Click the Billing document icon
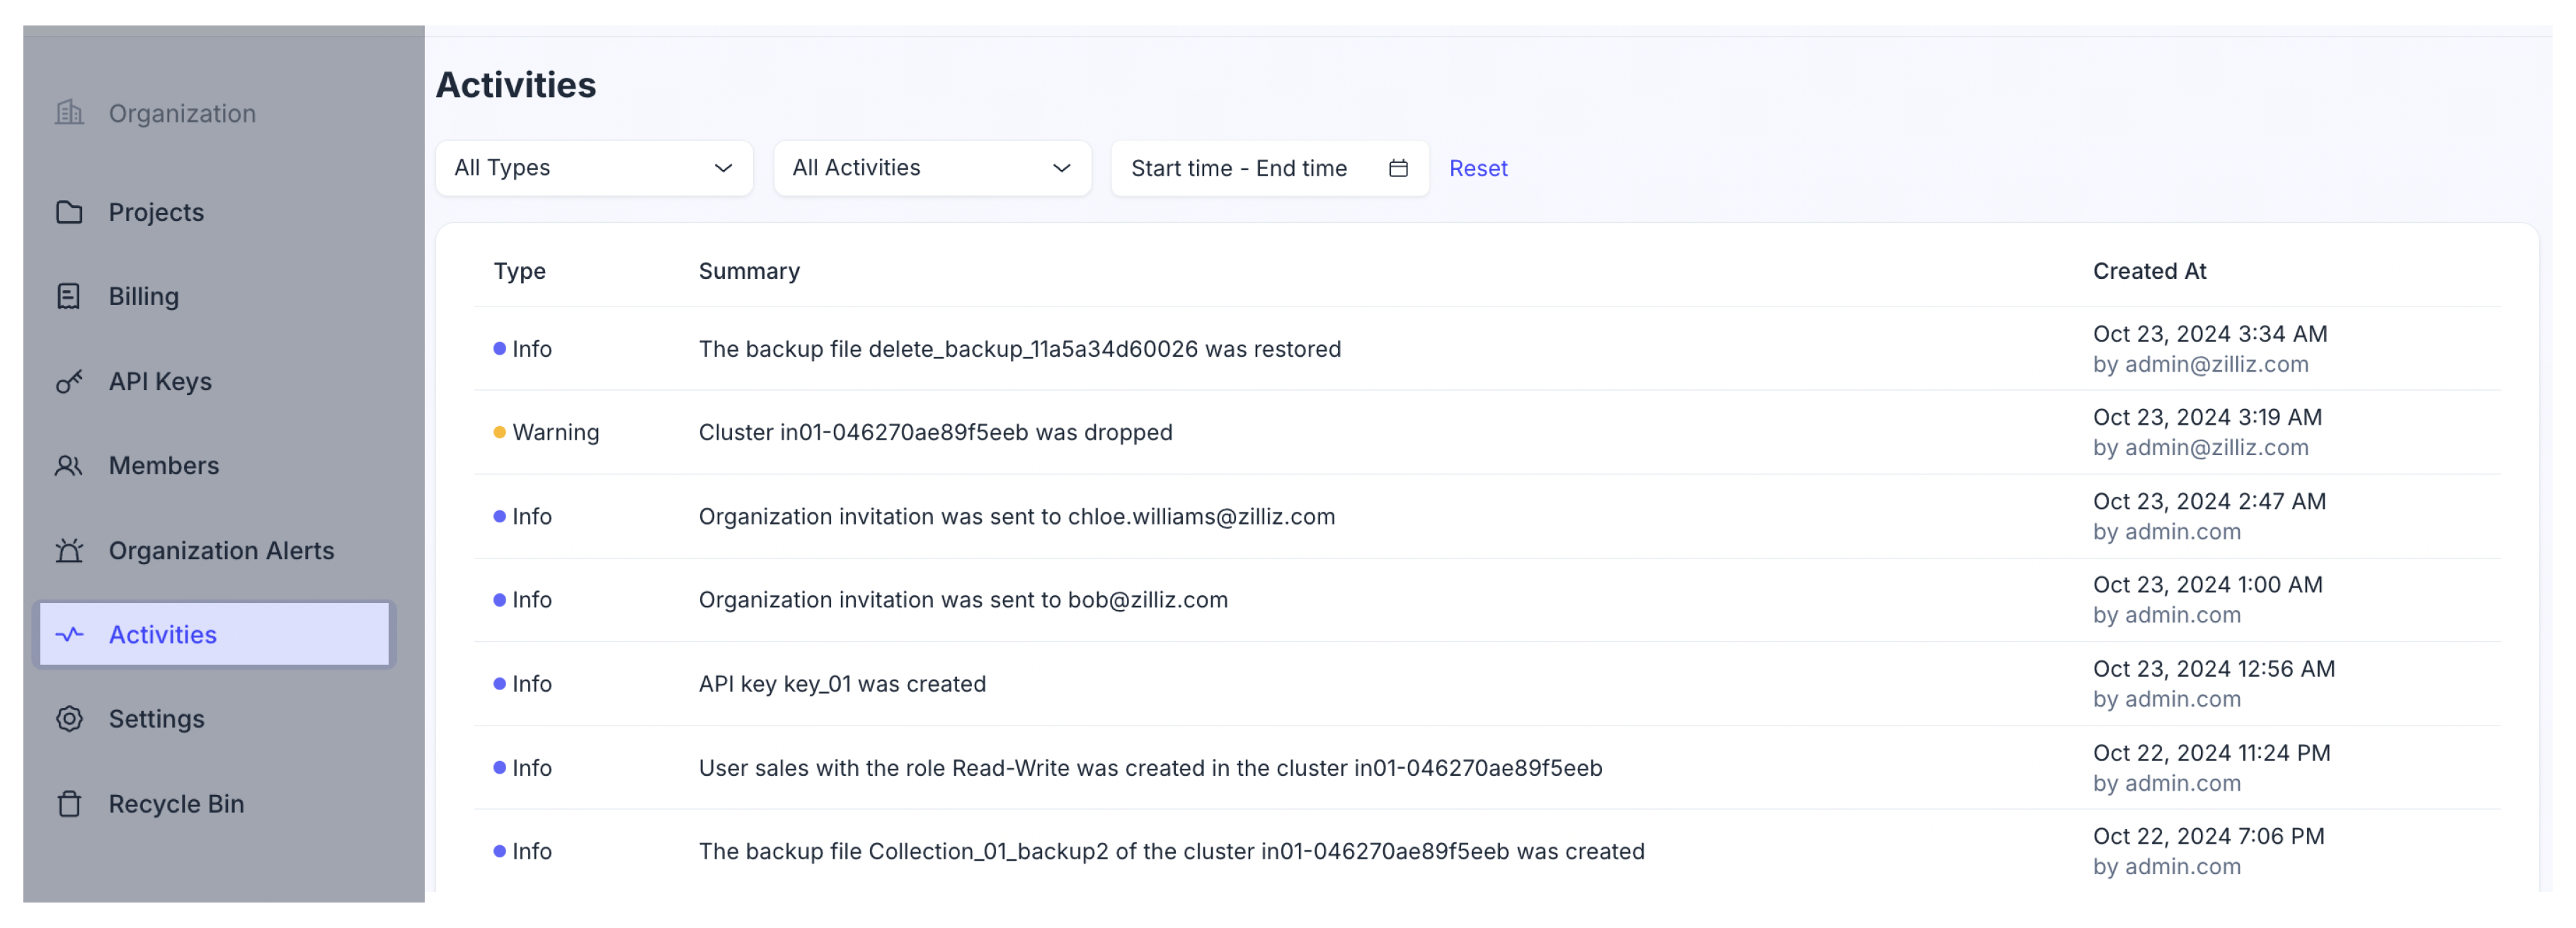2576x928 pixels. [x=69, y=296]
